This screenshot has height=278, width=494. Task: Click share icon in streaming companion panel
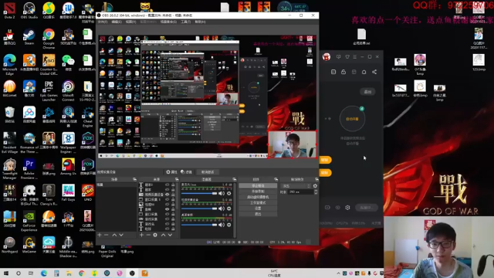(x=374, y=72)
